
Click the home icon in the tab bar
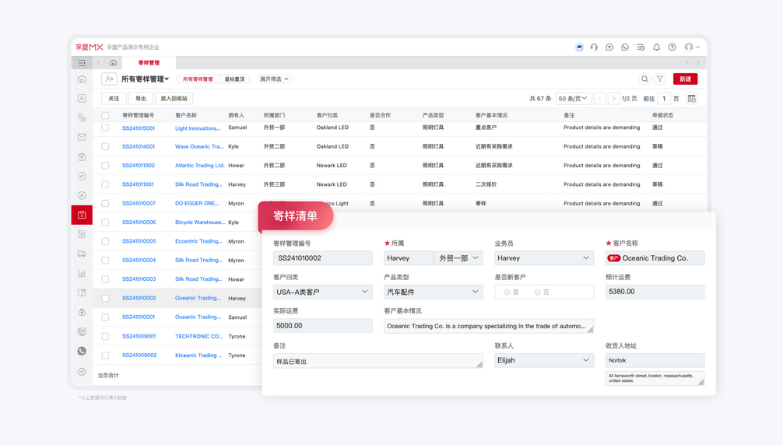[x=113, y=63]
